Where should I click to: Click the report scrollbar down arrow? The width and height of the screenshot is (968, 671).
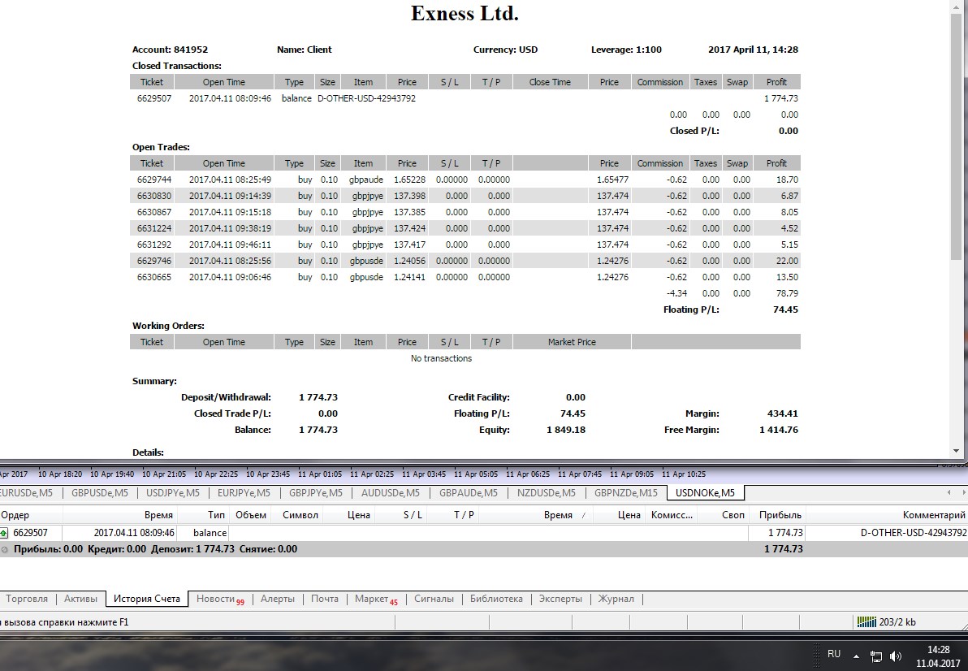[957, 451]
